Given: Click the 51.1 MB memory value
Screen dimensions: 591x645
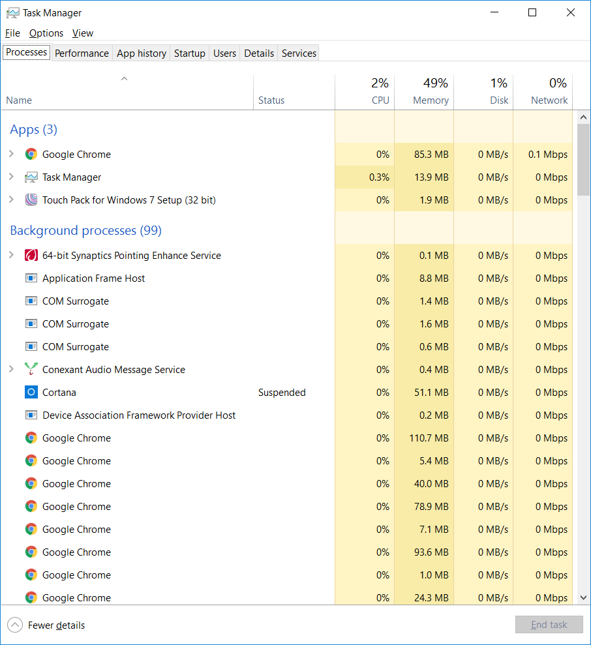Looking at the screenshot, I should coord(431,393).
